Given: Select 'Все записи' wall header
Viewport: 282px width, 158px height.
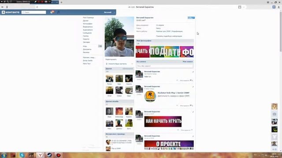Looking at the screenshot, I should tap(141, 61).
